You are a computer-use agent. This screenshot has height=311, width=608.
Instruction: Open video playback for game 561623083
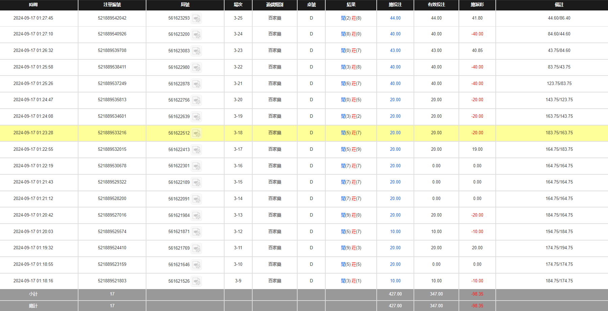point(197,51)
